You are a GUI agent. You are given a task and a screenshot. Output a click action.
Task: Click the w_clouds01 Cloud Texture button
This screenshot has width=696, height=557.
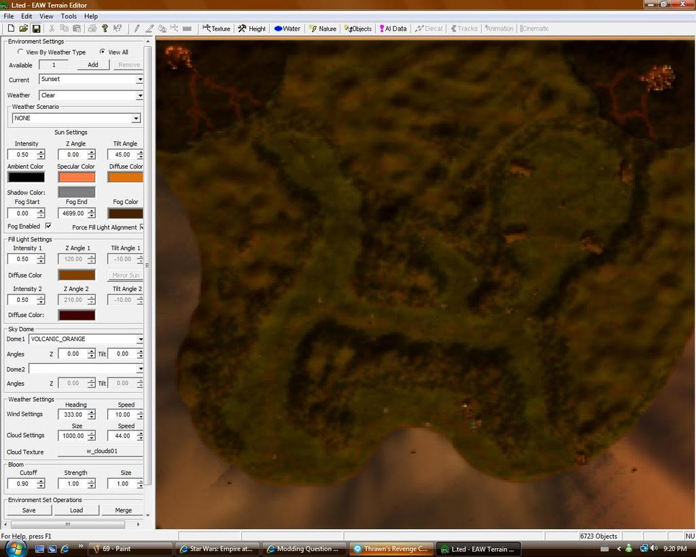[101, 451]
